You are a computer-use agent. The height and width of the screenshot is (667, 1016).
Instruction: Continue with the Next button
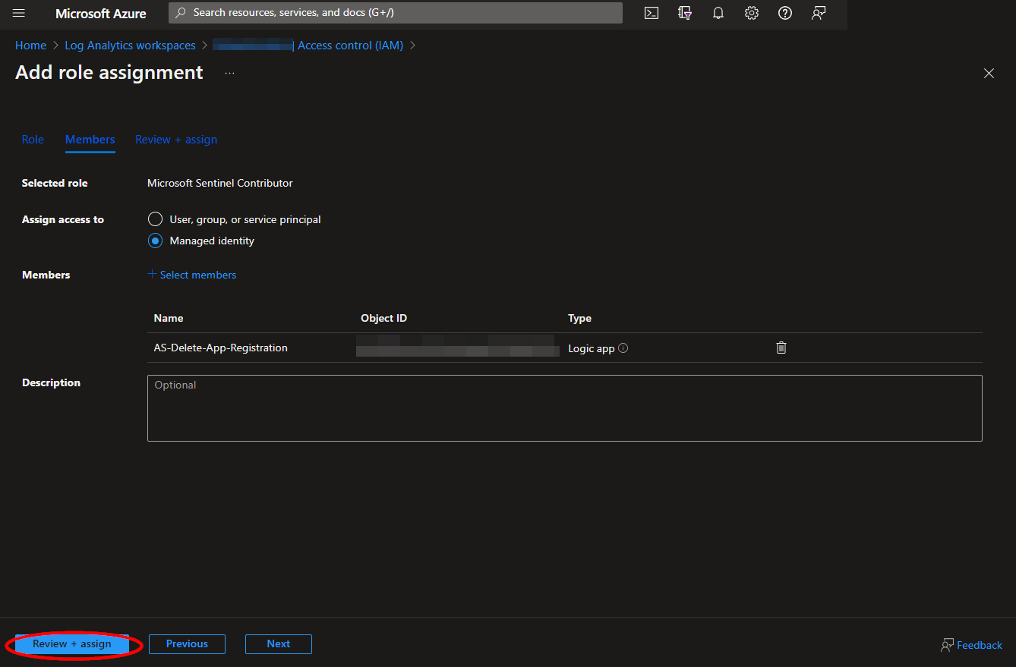(279, 644)
